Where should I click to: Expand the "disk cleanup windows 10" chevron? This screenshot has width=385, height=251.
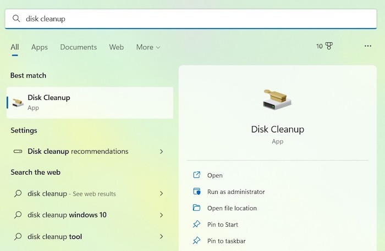(x=161, y=215)
